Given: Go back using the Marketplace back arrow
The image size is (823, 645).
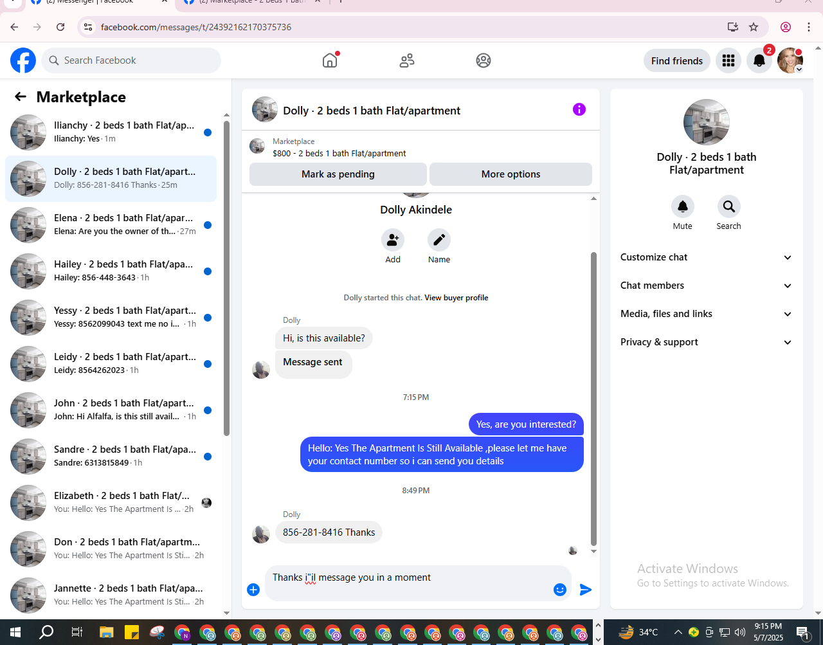Looking at the screenshot, I should (x=21, y=96).
